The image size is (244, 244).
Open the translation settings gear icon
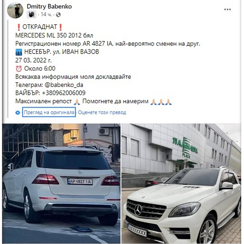click(18, 113)
